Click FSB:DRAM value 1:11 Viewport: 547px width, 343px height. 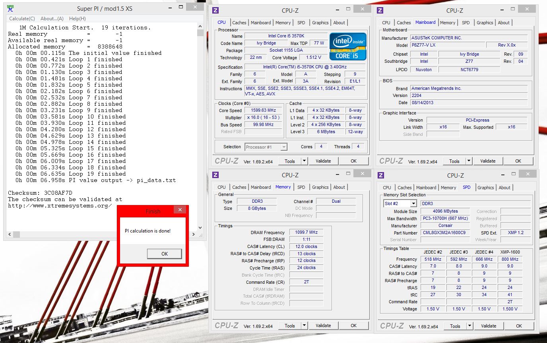click(306, 240)
